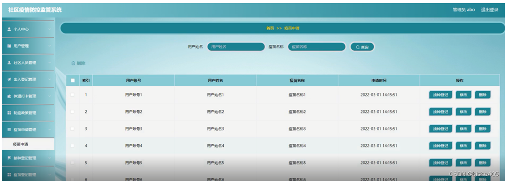The height and width of the screenshot is (181, 506).
Task: Check the box for row 用户账号3
Action: pyautogui.click(x=72, y=128)
